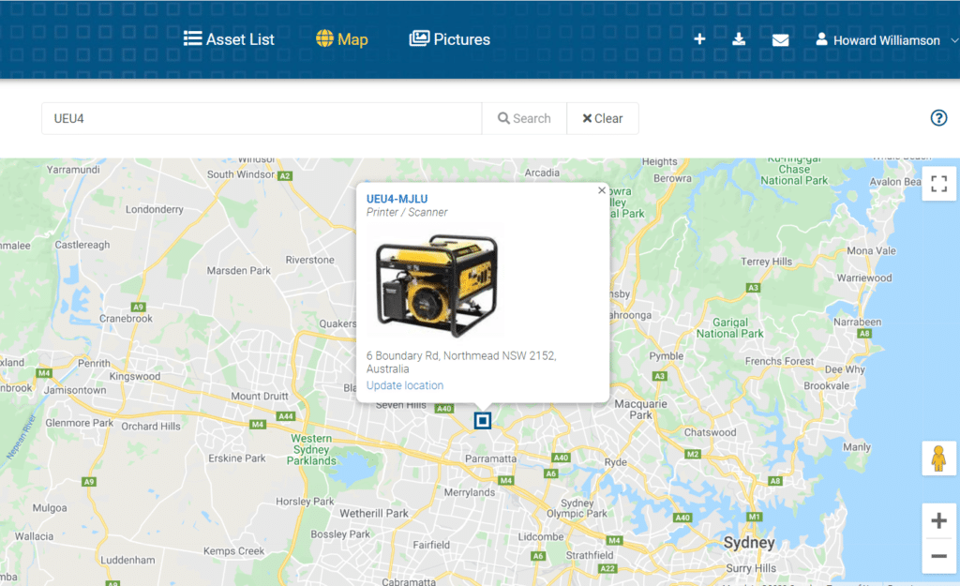This screenshot has width=960, height=586.
Task: Pick the Street View pegman icon
Action: [x=938, y=458]
